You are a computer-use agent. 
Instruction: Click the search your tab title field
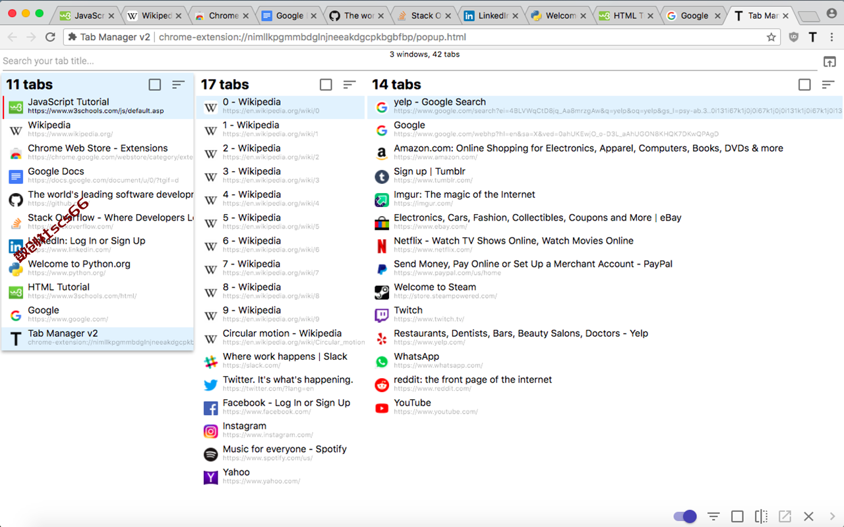pyautogui.click(x=409, y=61)
